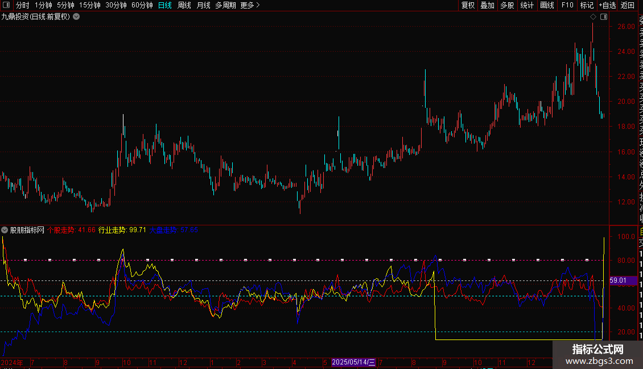643x369 pixels.
Task: Click the 统计 statistics tool
Action: (527, 5)
